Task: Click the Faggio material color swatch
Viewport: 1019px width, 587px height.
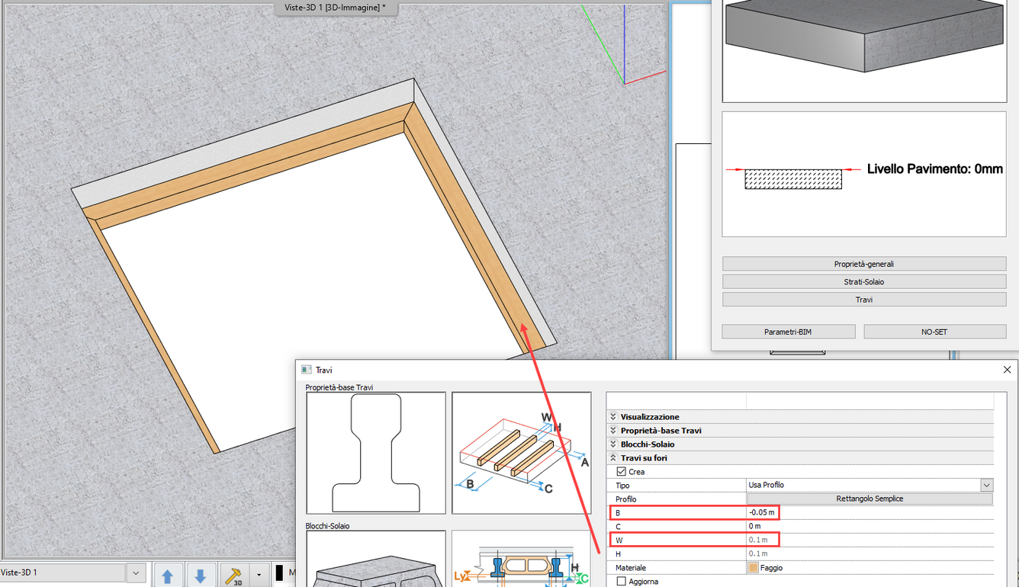Action: (754, 567)
